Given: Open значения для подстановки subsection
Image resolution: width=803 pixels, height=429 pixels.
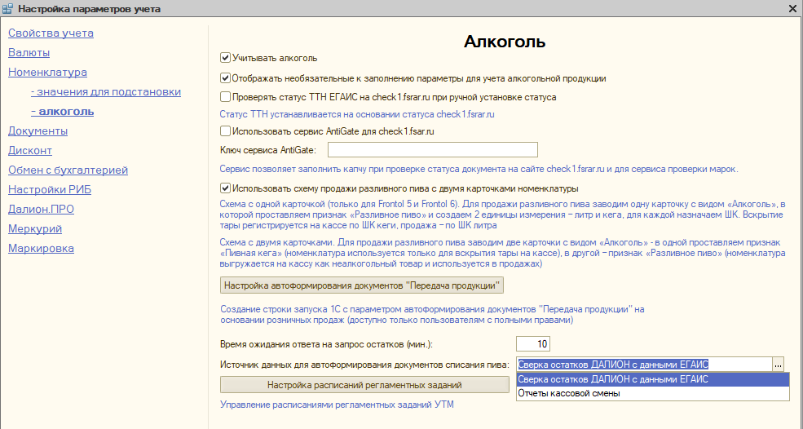Looking at the screenshot, I should click(x=106, y=92).
